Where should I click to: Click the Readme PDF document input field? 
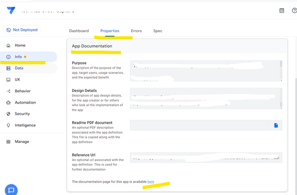point(199,125)
